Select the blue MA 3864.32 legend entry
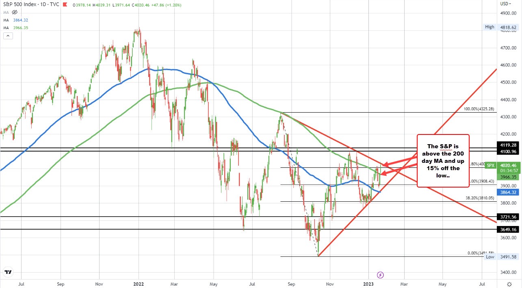 (x=15, y=20)
